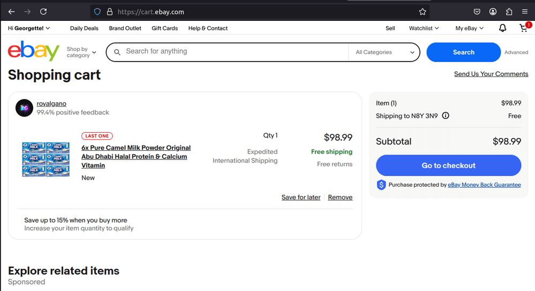Click the Advanced search link
Screen dimensions: 535x291
point(516,52)
